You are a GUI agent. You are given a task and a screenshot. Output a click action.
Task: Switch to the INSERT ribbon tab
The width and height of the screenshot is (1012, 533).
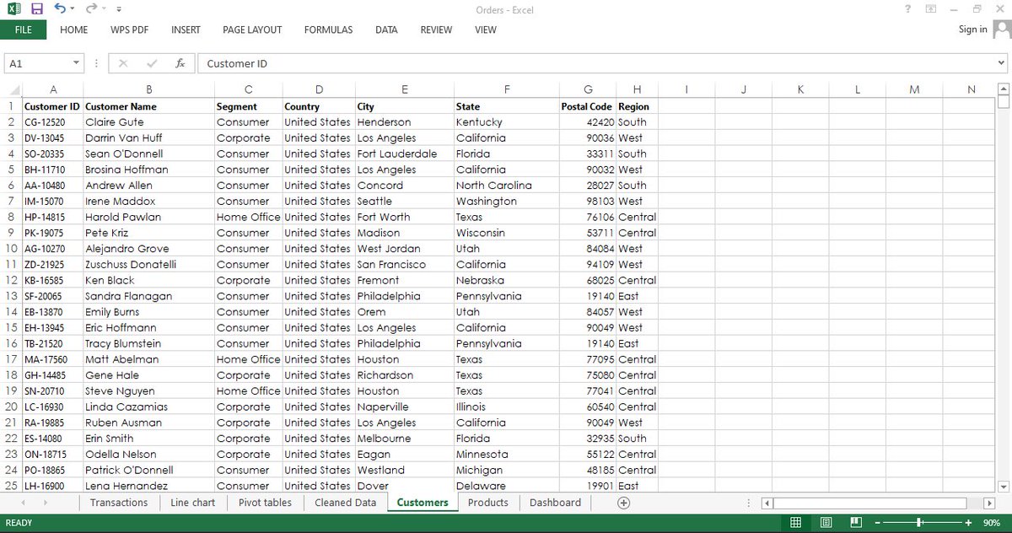pos(186,30)
